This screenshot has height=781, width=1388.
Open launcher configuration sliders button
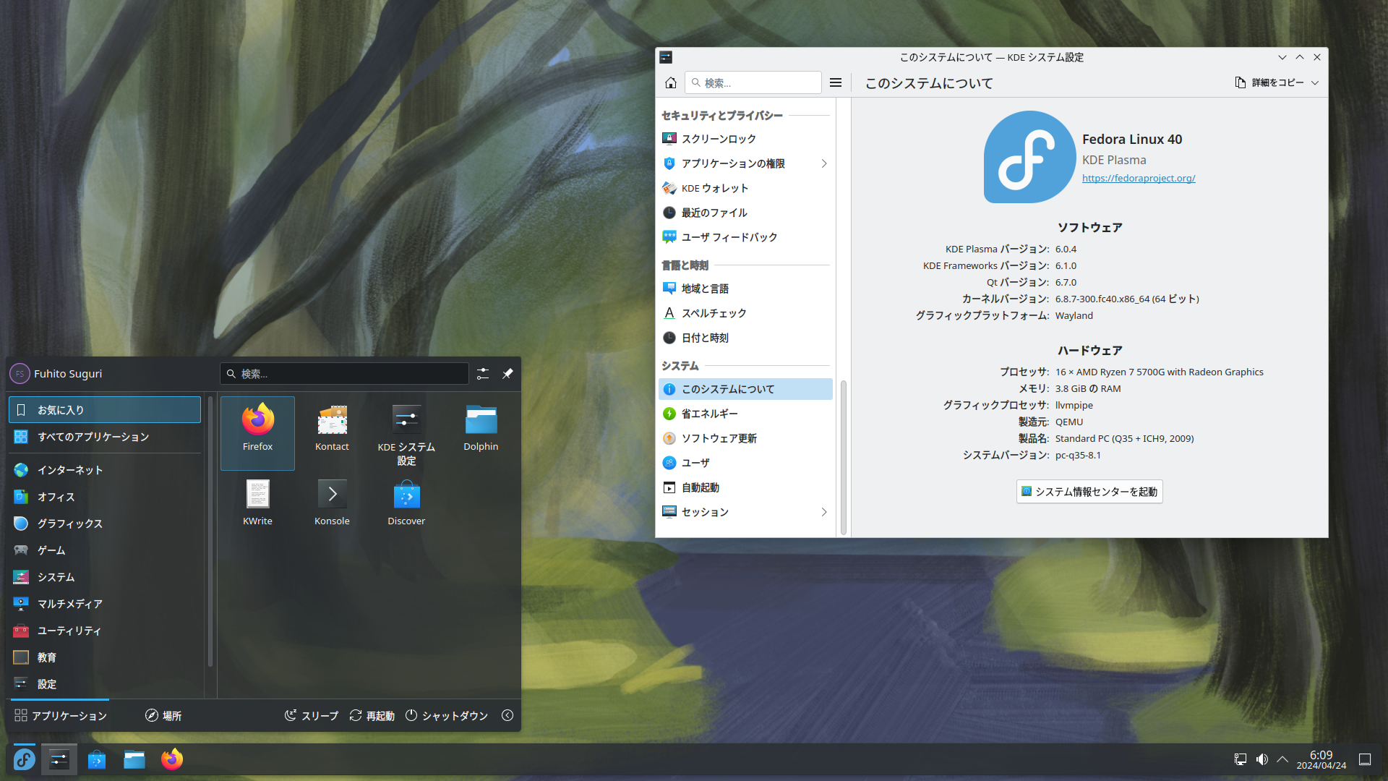click(x=483, y=374)
